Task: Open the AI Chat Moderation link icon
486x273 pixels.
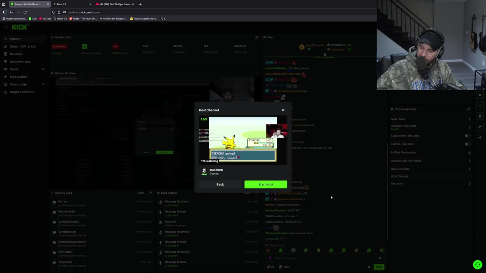Action: tap(469, 152)
